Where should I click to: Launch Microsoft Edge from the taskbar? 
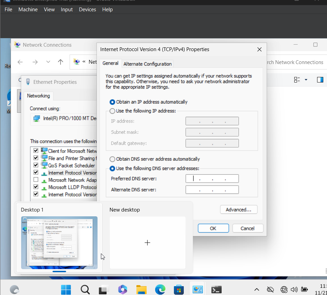pos(160,289)
